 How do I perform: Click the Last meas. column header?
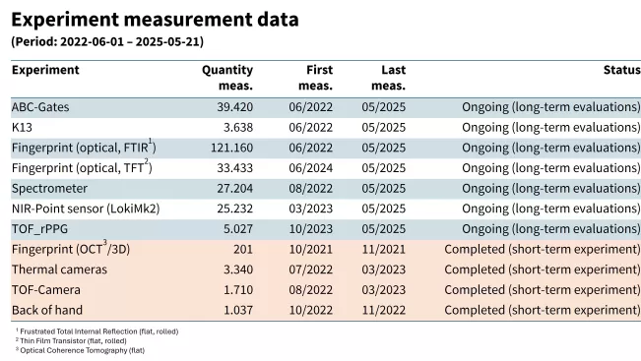point(388,78)
